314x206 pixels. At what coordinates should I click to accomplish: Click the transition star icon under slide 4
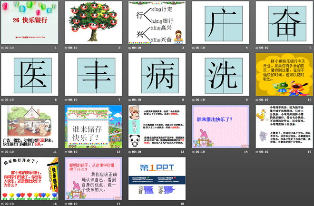(194, 48)
